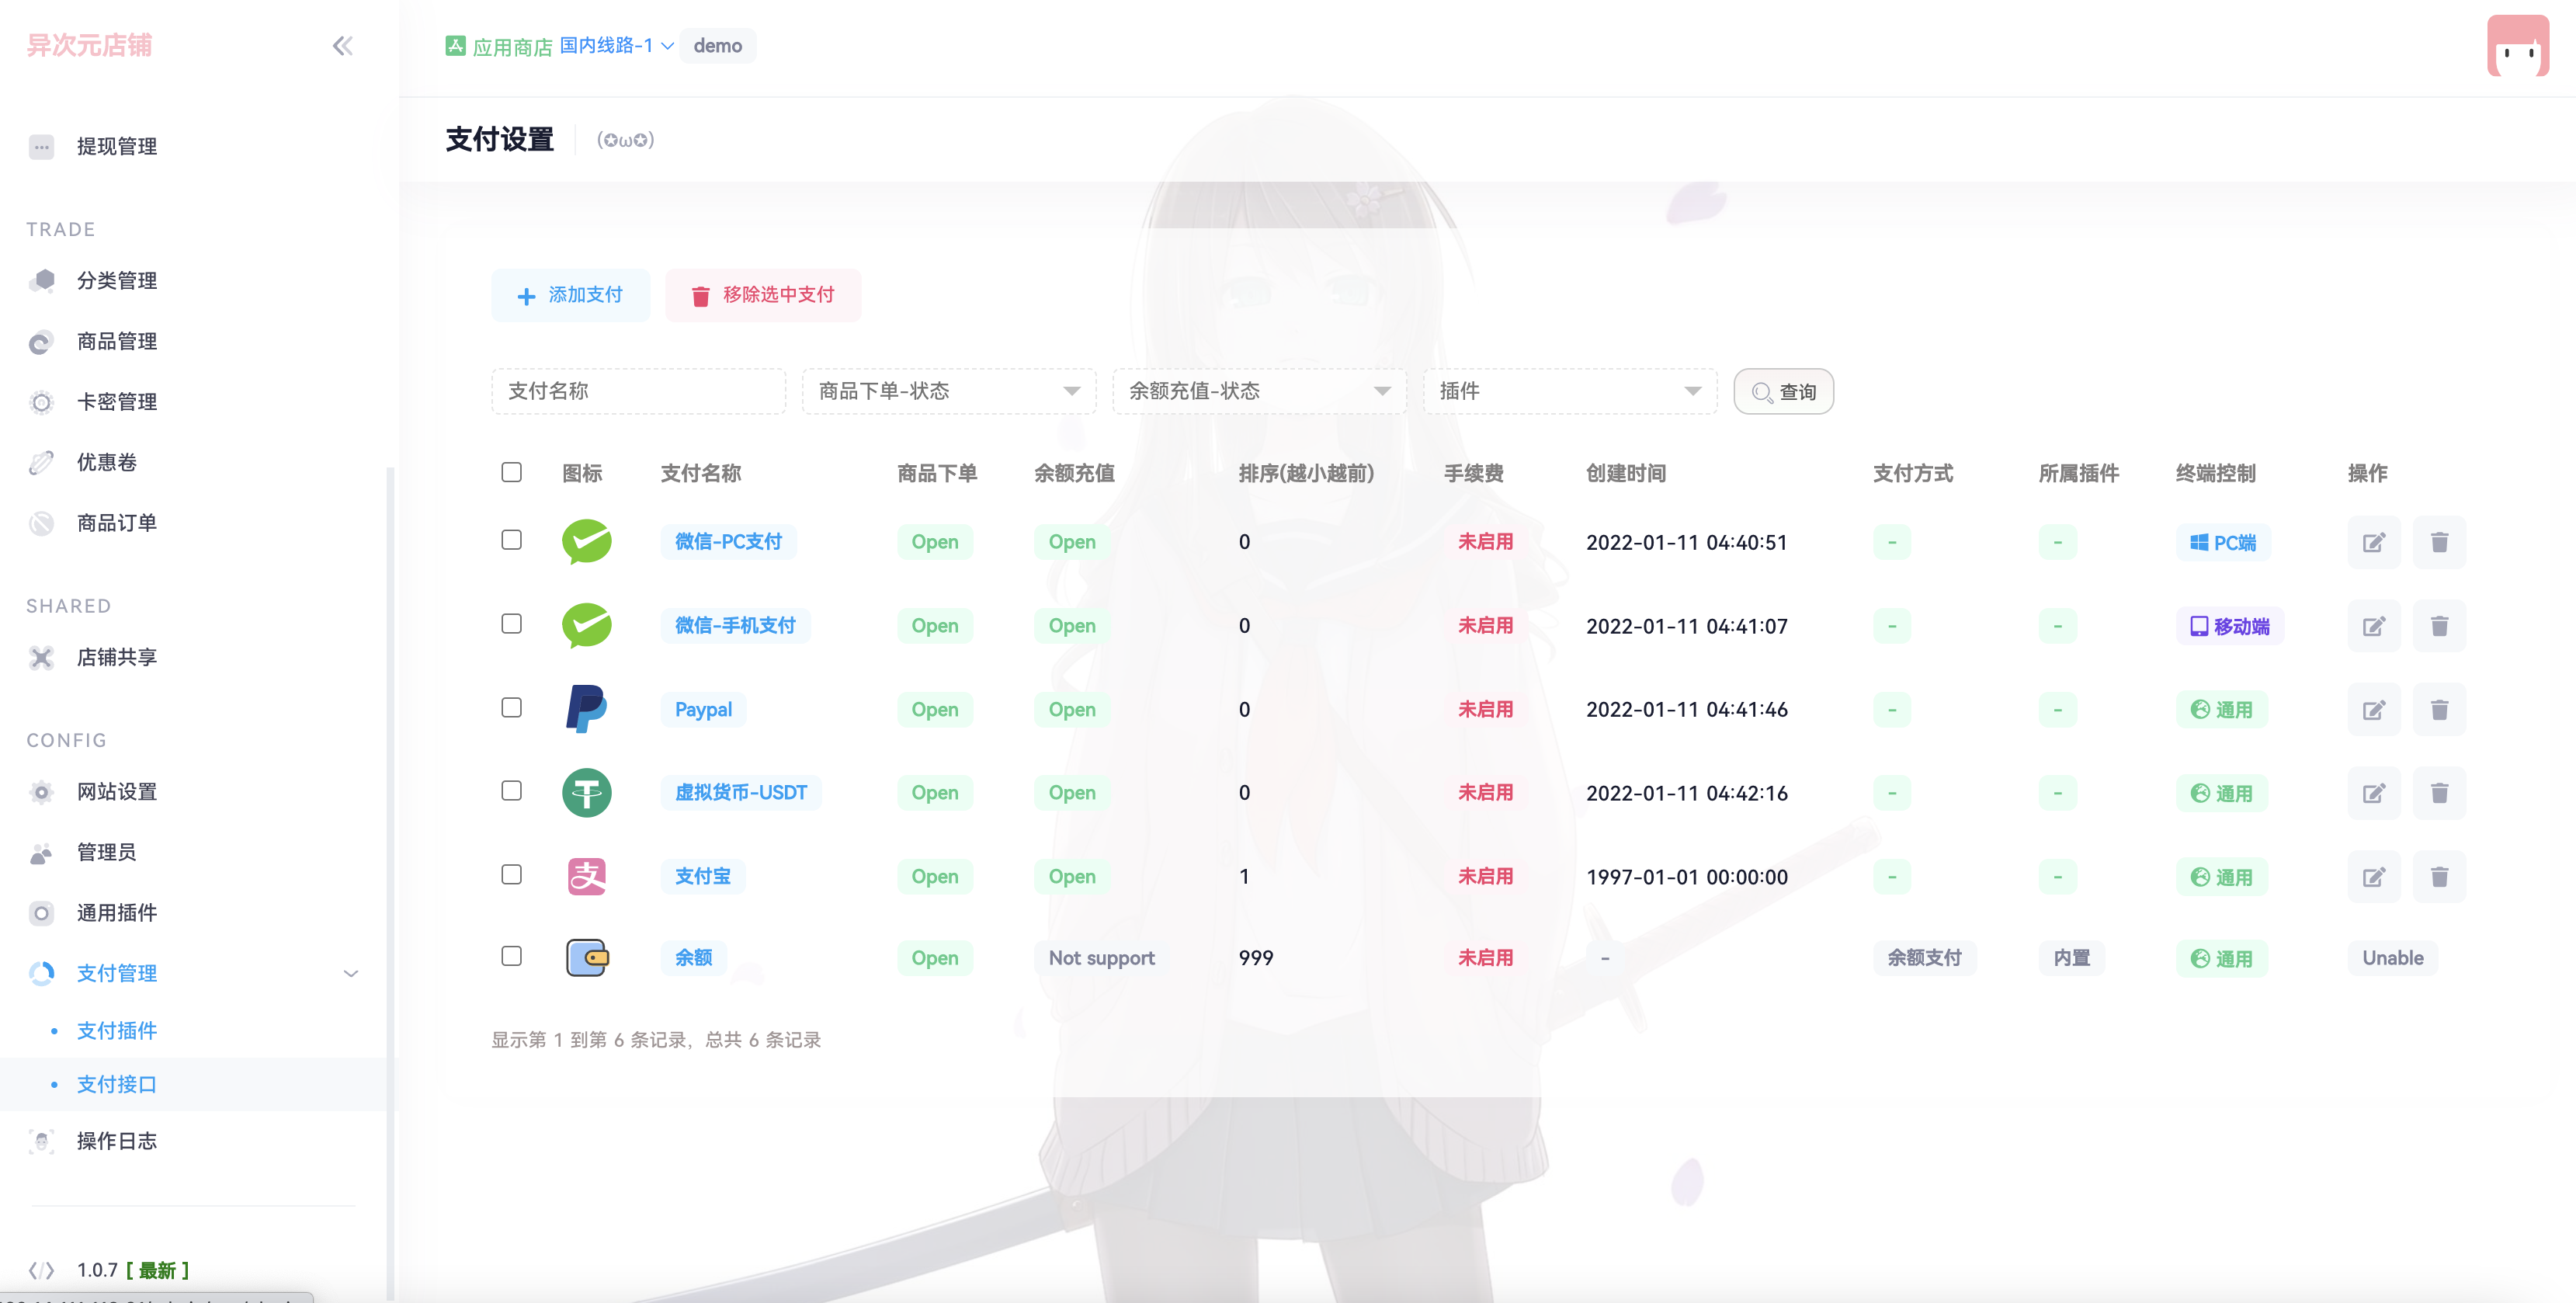Click the 1997-01-01 00:00:00 creation time
Image resolution: width=2576 pixels, height=1303 pixels.
pyautogui.click(x=1686, y=877)
